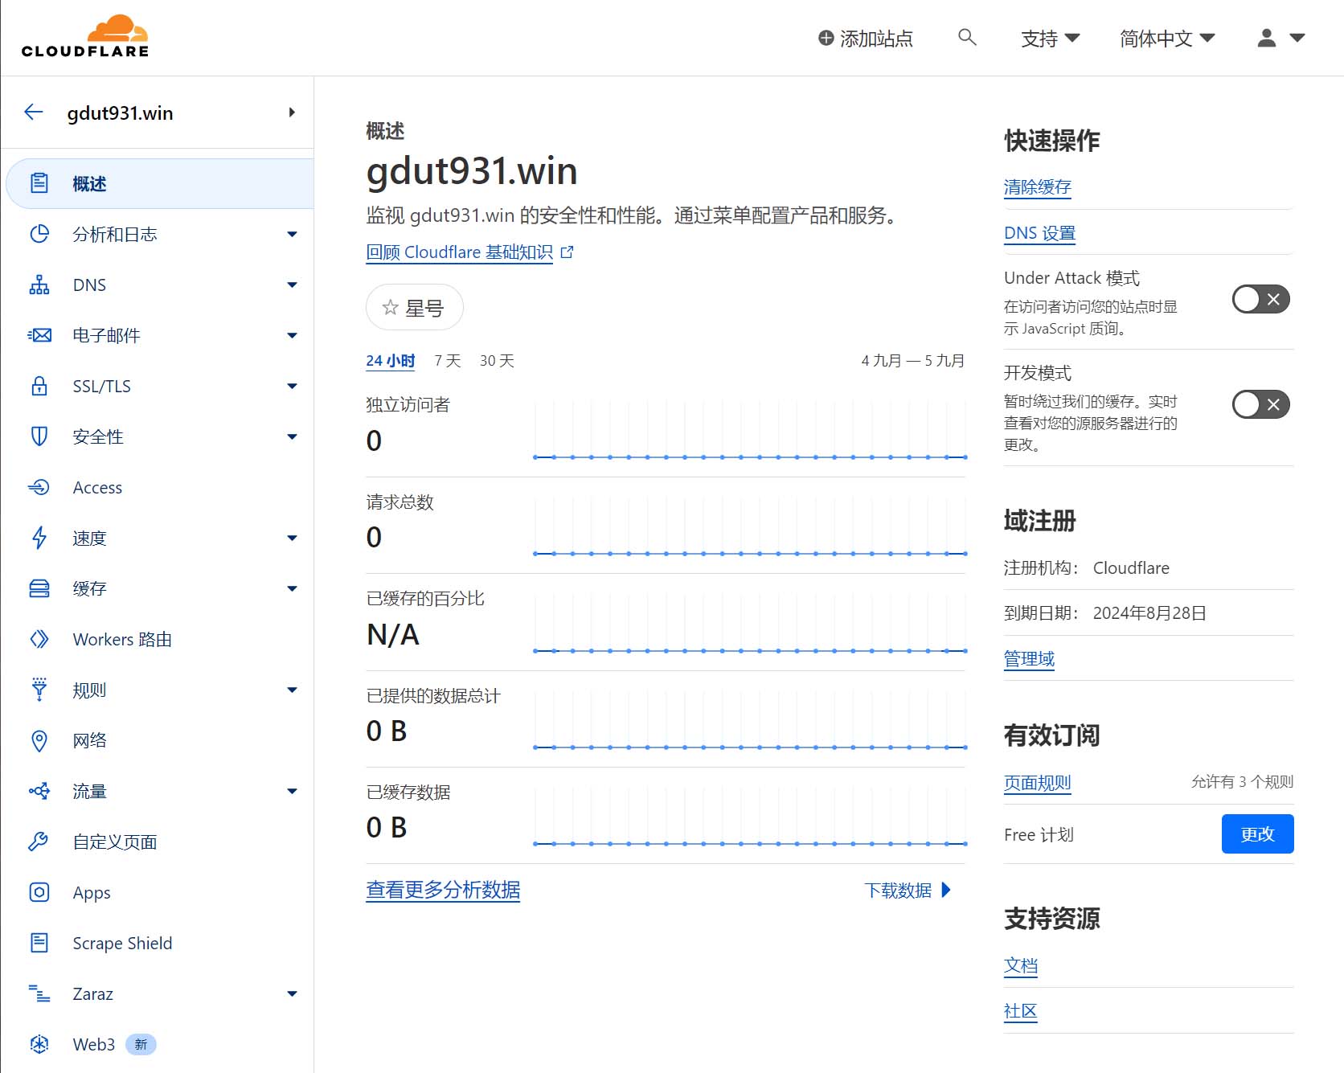
Task: Open the account menu dropdown arrow
Action: tap(1297, 38)
